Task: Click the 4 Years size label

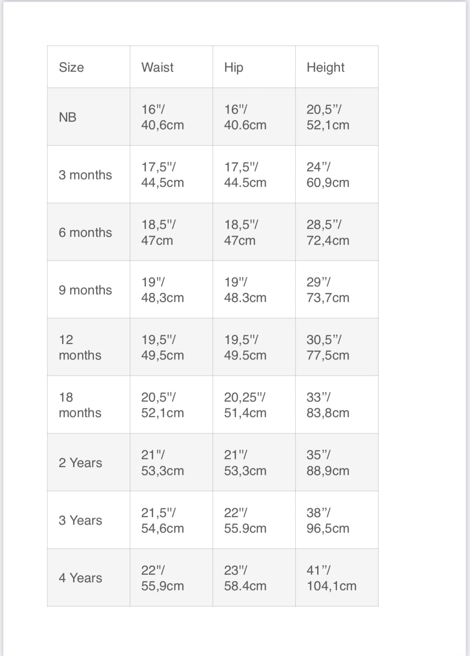Action: [x=80, y=578]
